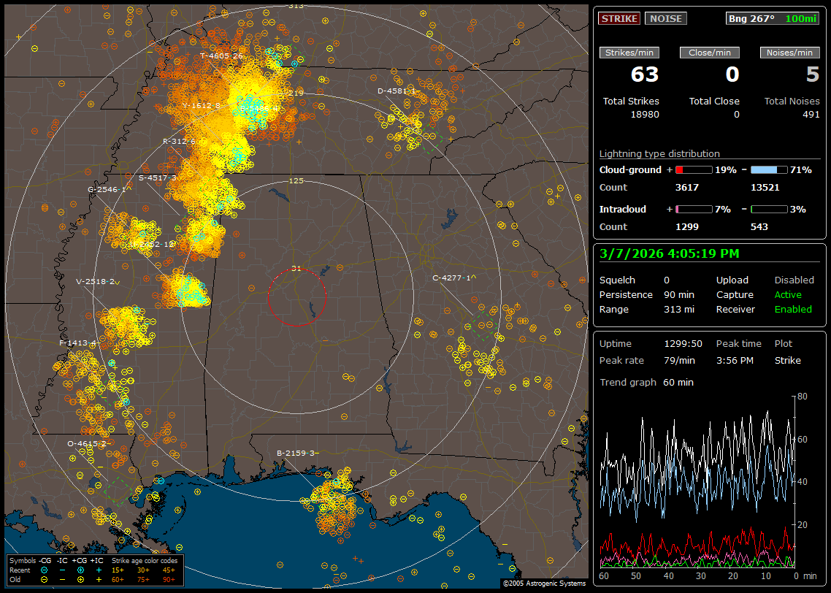Image resolution: width=831 pixels, height=593 pixels.
Task: Click the red STRIKE indicator
Action: pyautogui.click(x=619, y=18)
